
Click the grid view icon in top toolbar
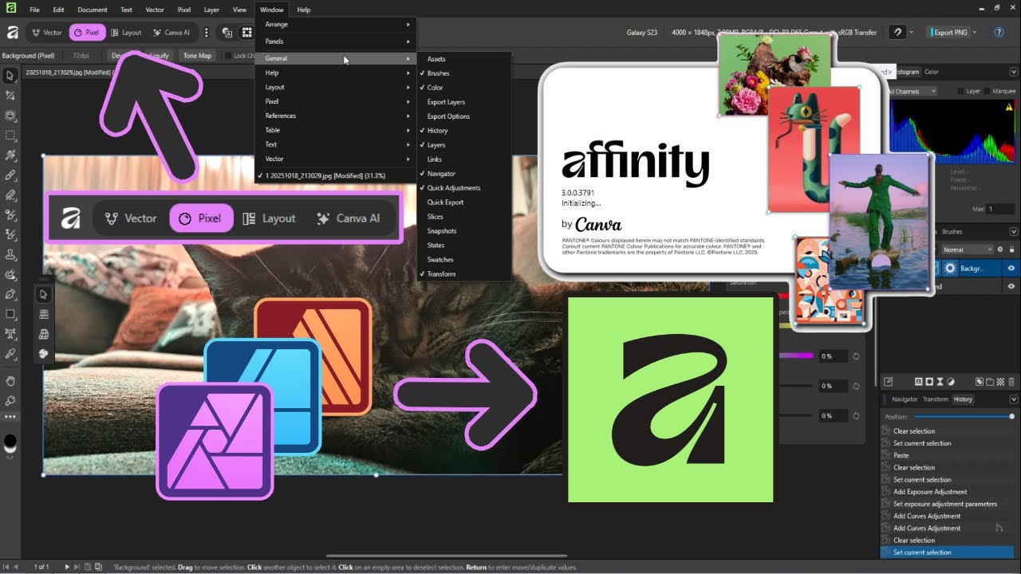[248, 33]
